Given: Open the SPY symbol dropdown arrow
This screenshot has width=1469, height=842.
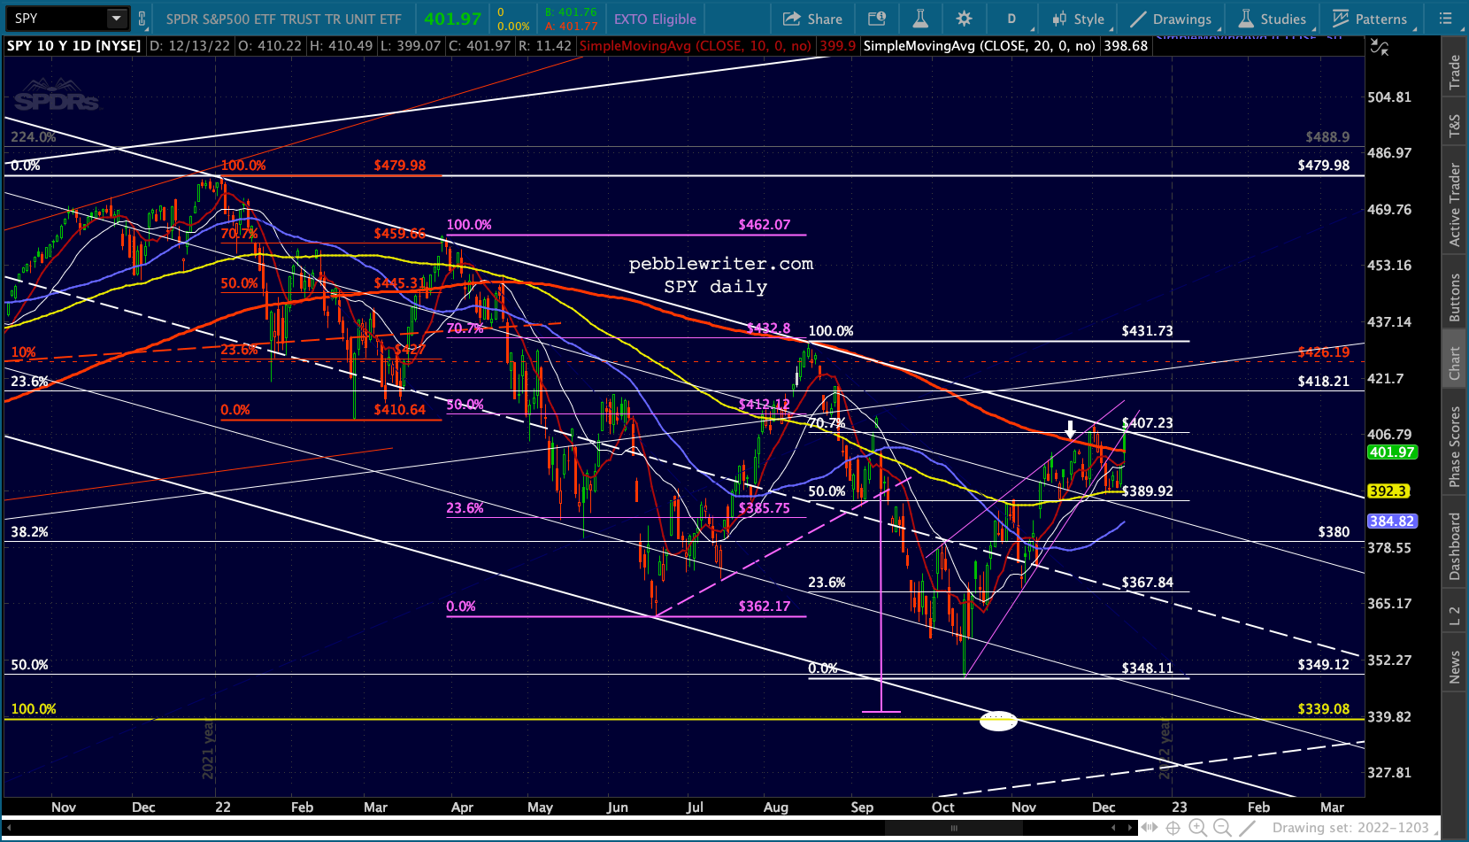Looking at the screenshot, I should pos(117,19).
